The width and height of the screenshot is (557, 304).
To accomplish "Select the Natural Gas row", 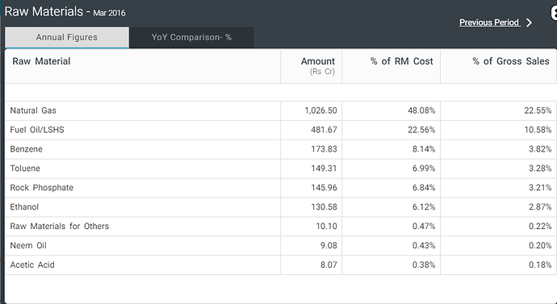I will (x=281, y=110).
